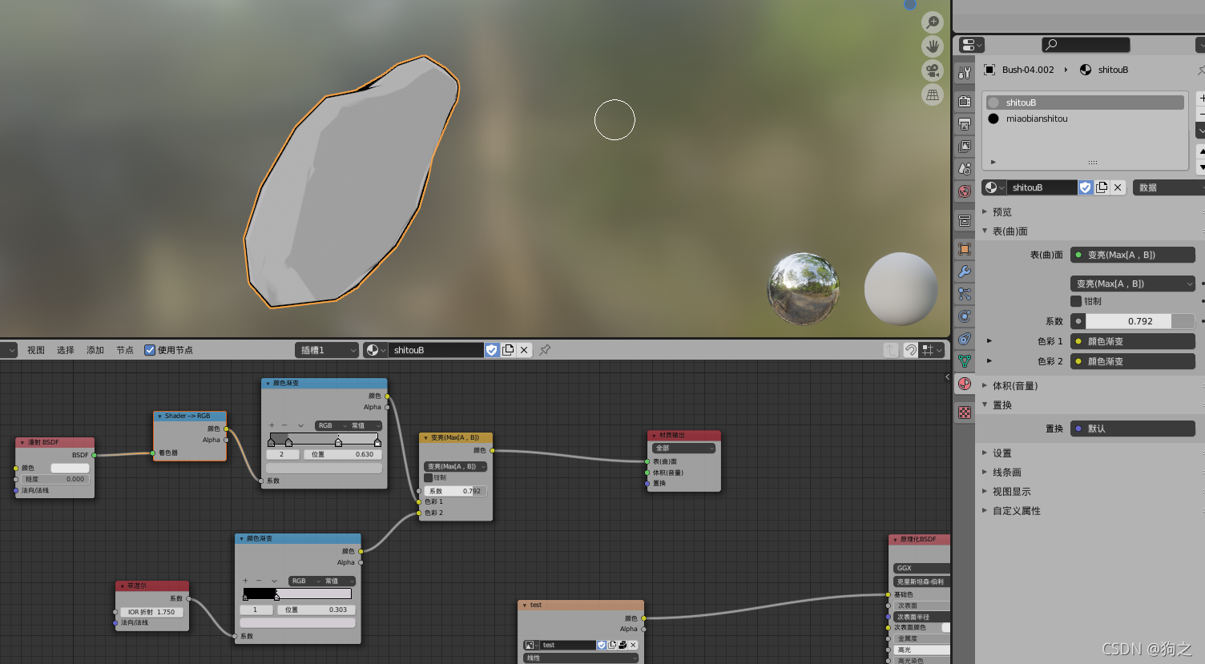The image size is (1205, 664).
Task: Click the viewport zoom magnifier icon
Action: coord(932,22)
